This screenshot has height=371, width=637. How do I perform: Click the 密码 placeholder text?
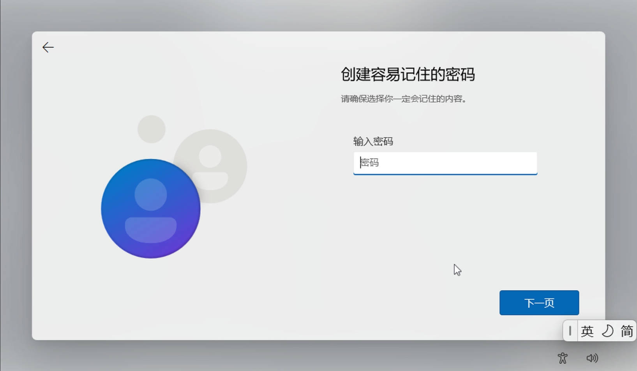(x=369, y=163)
